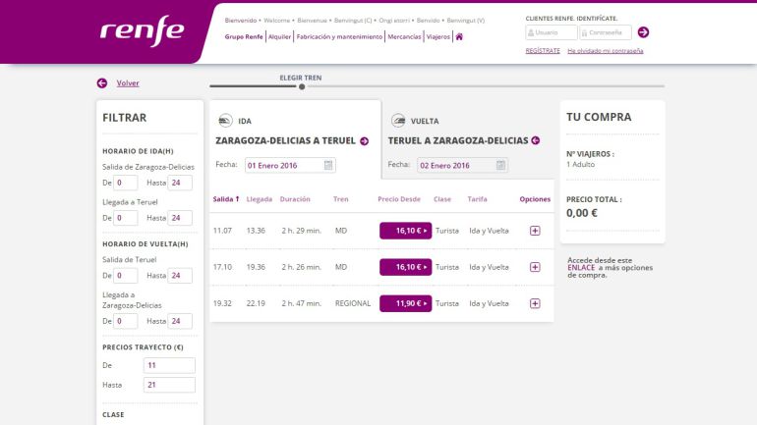Focus the Usuario input field
Image resolution: width=757 pixels, height=425 pixels.
click(x=552, y=32)
